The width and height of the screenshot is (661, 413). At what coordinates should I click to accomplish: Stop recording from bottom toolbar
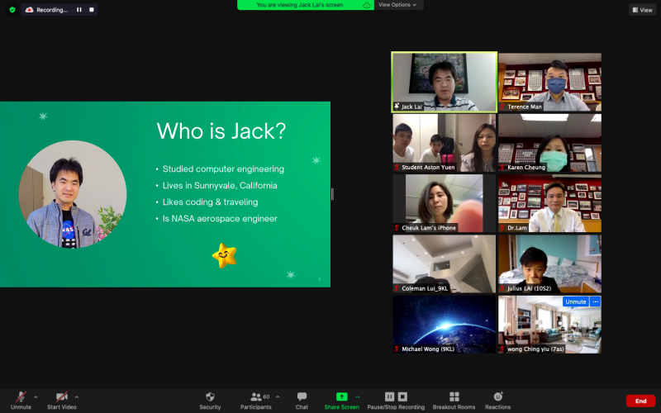point(402,396)
